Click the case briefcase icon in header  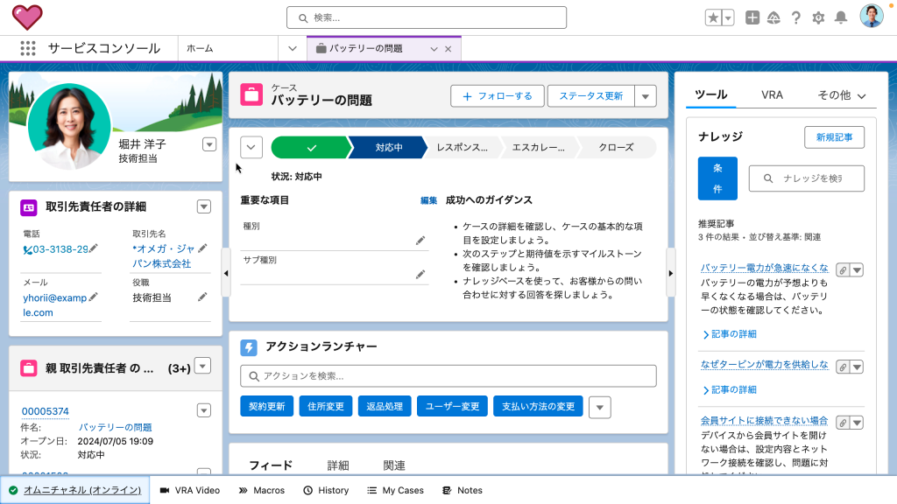tap(251, 94)
